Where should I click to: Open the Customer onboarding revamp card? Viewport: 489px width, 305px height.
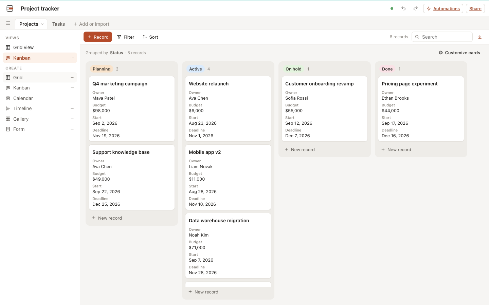325,109
